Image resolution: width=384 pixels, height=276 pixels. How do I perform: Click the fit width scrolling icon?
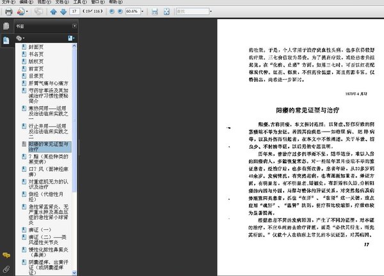click(154, 11)
